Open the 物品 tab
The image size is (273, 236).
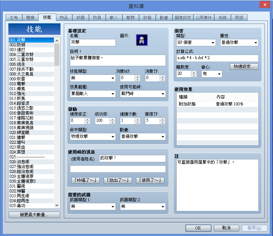point(64,18)
